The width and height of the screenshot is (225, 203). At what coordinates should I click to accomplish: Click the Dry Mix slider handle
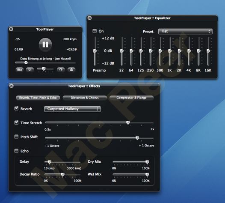click(147, 162)
